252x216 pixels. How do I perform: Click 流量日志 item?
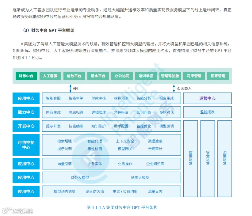[x=155, y=191]
